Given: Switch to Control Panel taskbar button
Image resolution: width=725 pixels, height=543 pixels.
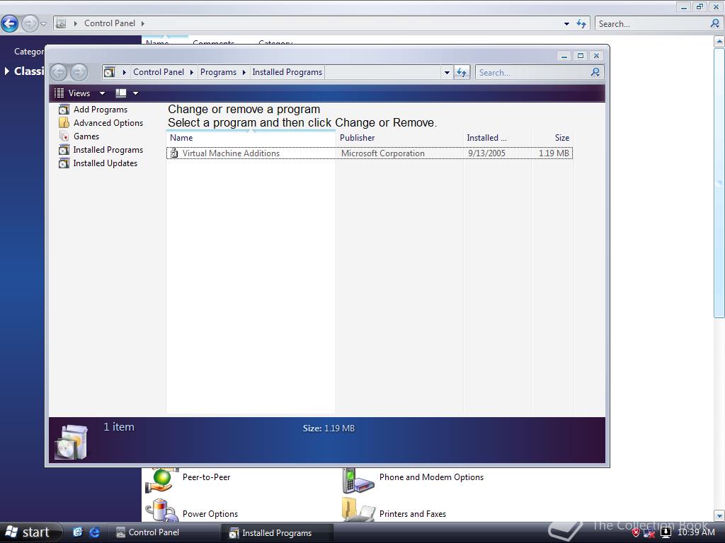Looking at the screenshot, I should point(164,532).
